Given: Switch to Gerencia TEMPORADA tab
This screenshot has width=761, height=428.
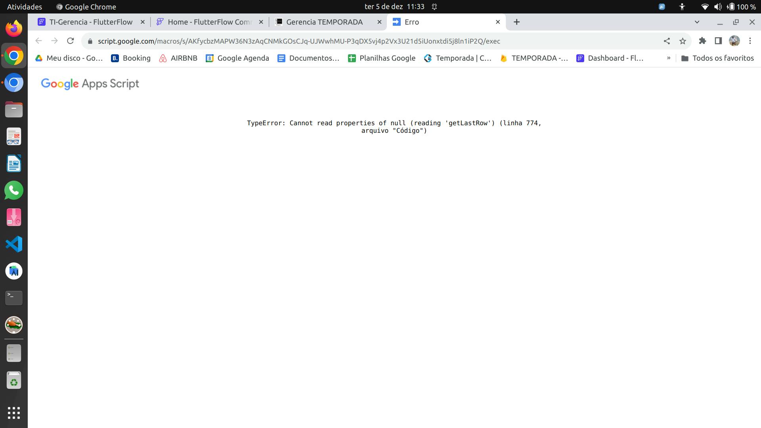Looking at the screenshot, I should coord(324,22).
